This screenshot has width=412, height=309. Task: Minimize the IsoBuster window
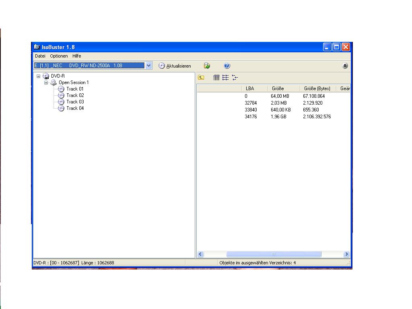point(327,47)
